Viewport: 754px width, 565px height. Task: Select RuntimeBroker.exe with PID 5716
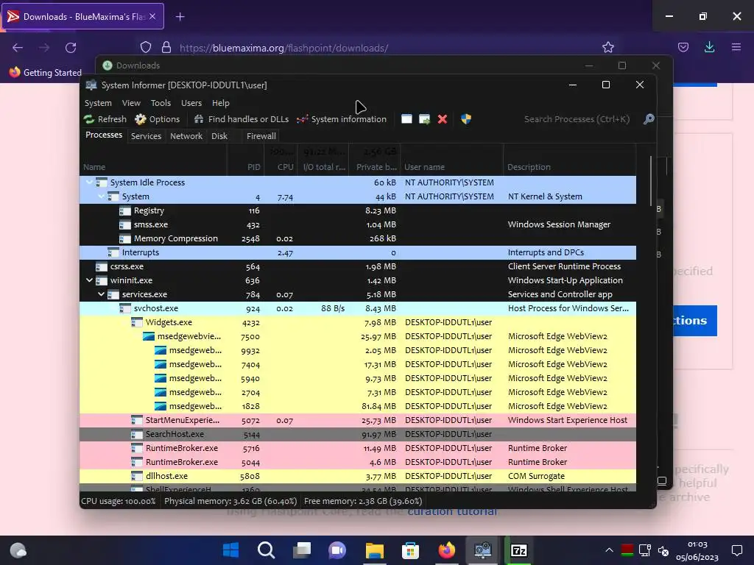[x=358, y=448]
